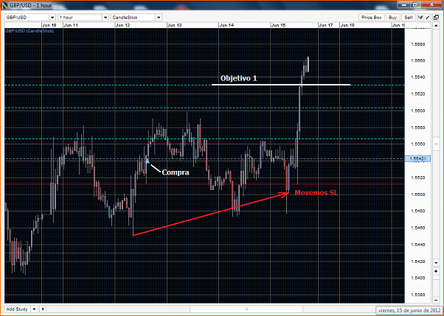This screenshot has width=444, height=316.
Task: Click the vertical scrollbar up arrow
Action: (x=436, y=26)
